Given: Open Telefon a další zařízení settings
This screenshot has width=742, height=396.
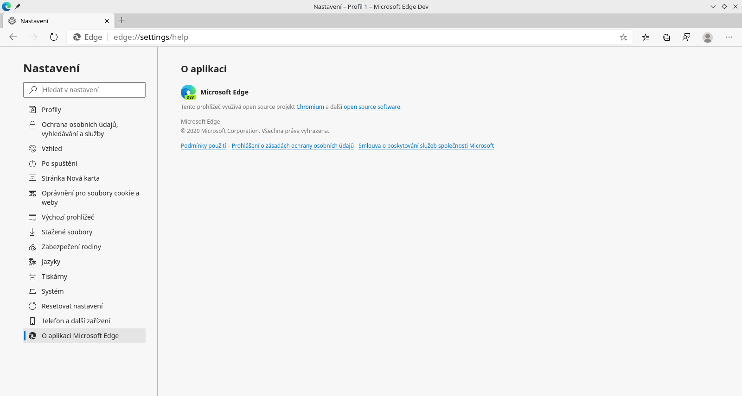Looking at the screenshot, I should 84,321.
